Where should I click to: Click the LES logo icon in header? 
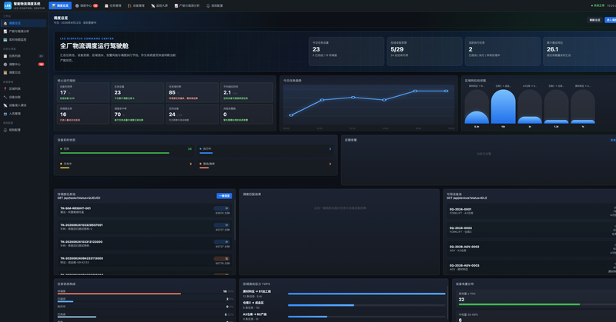(8, 5)
